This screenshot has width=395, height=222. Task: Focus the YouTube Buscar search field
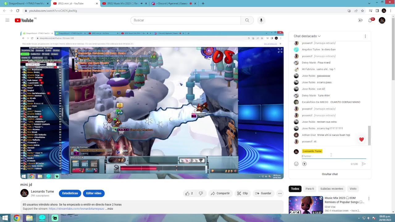point(186,20)
